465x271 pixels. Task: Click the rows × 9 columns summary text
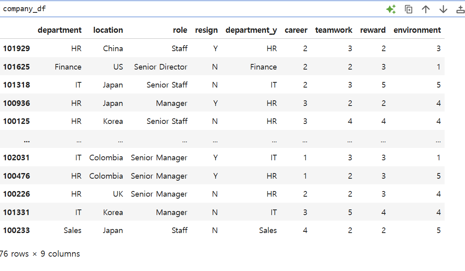(x=40, y=254)
